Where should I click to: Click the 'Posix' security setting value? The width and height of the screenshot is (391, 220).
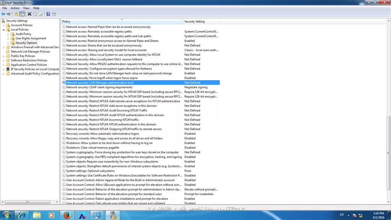click(x=188, y=171)
